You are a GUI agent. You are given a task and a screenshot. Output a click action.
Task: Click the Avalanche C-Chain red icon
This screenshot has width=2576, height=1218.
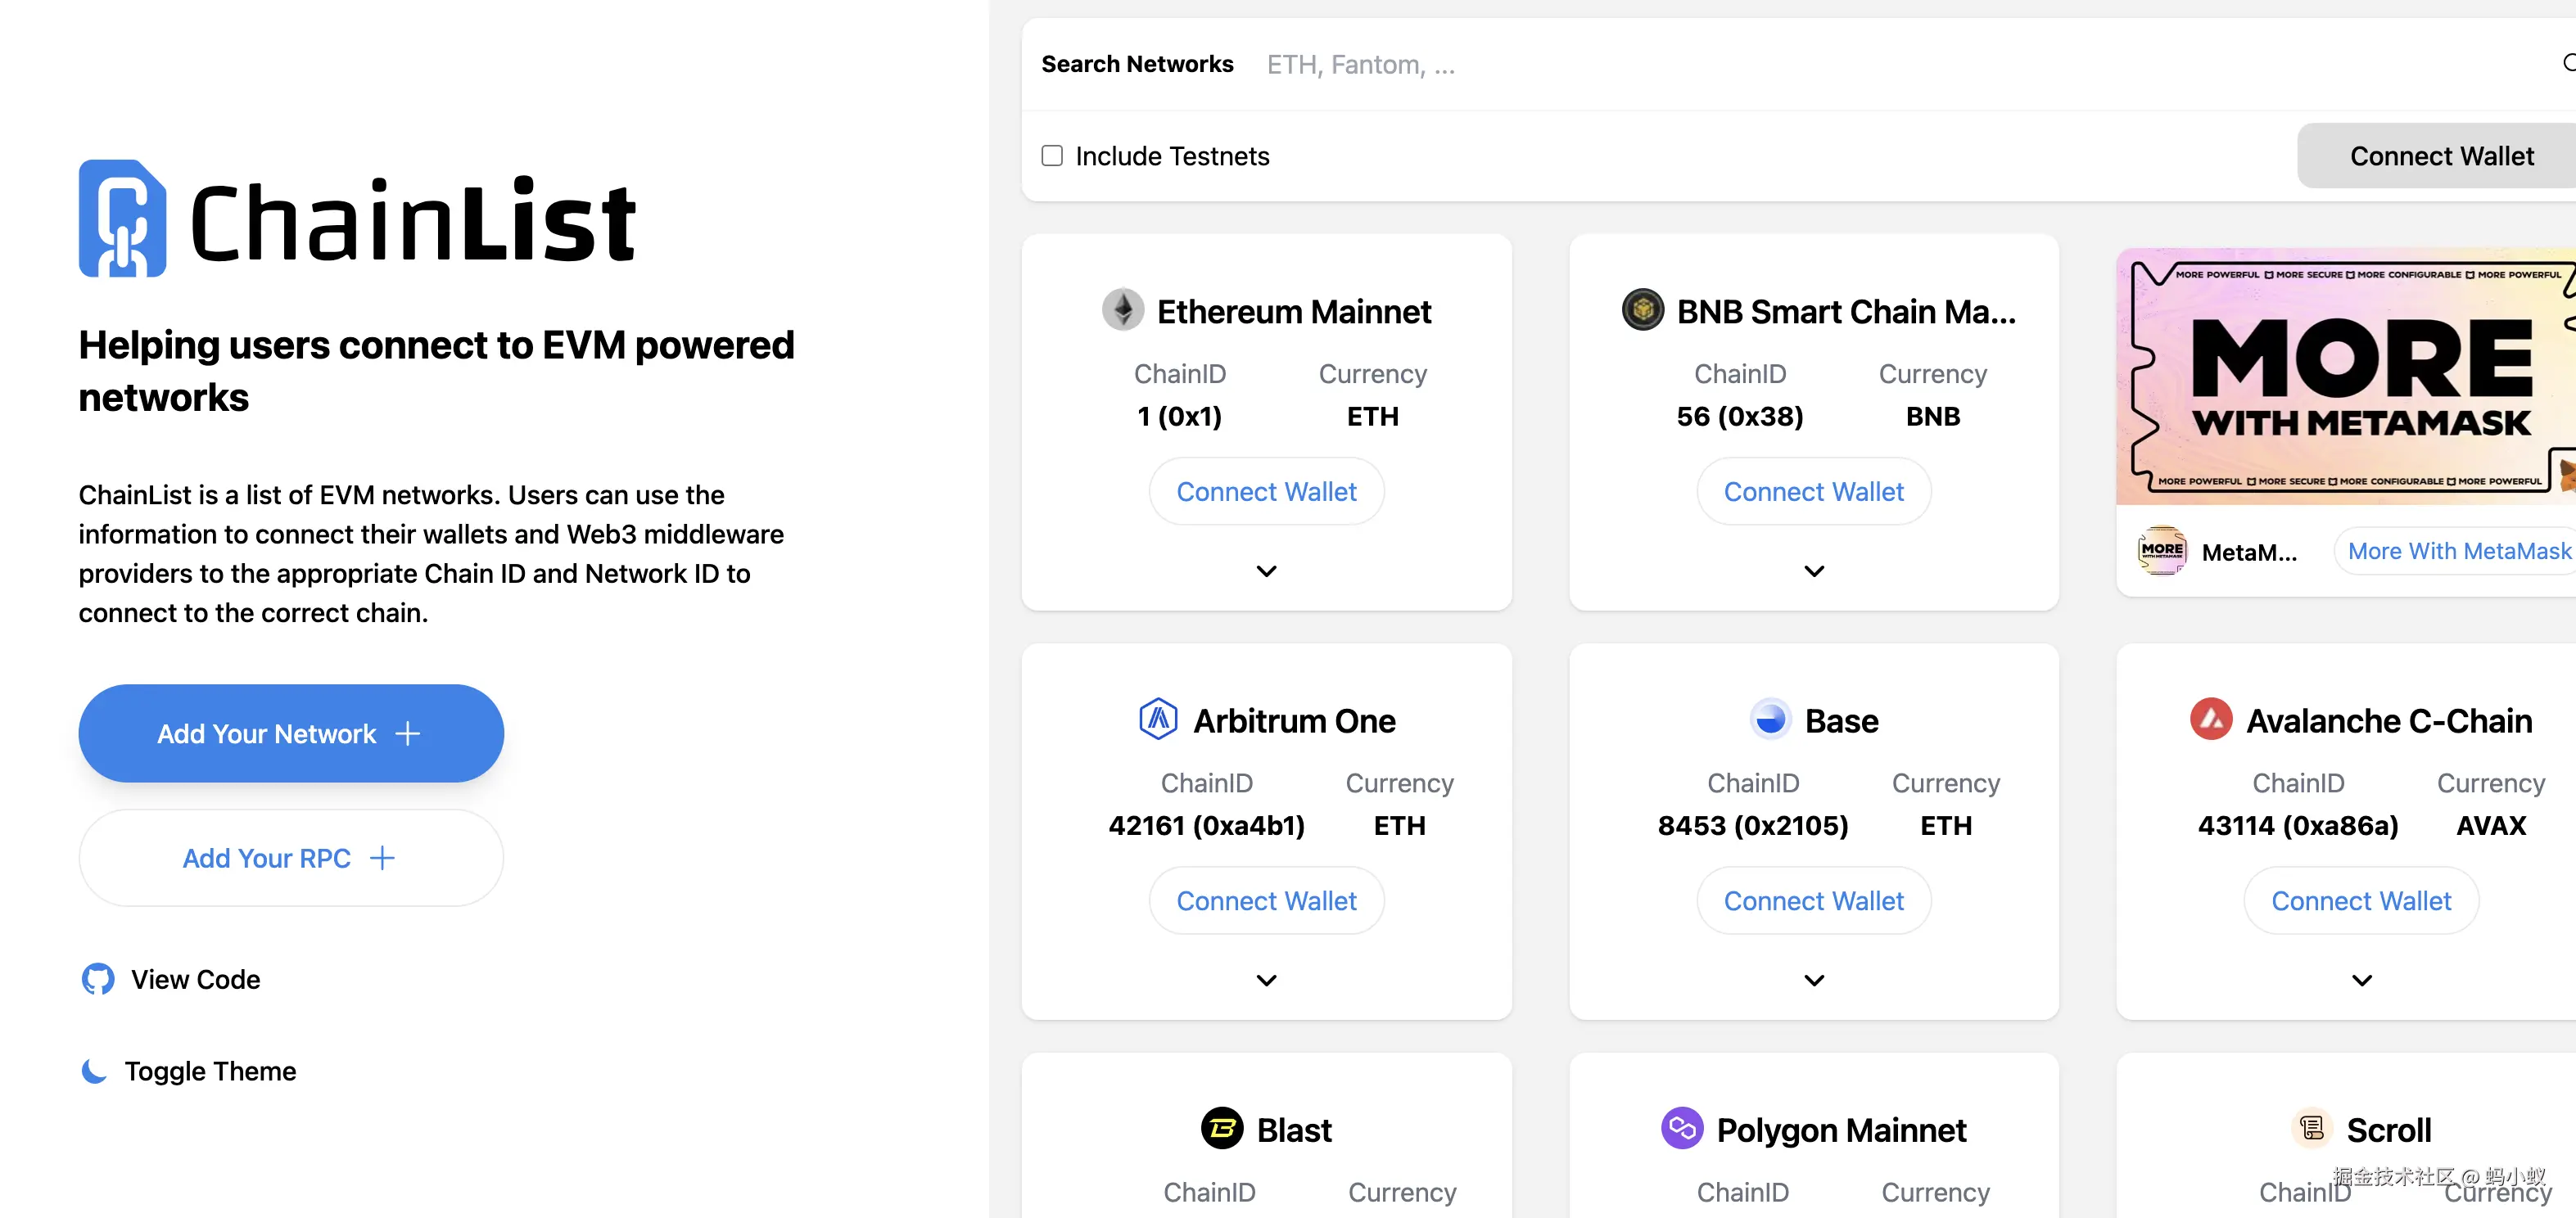2211,719
